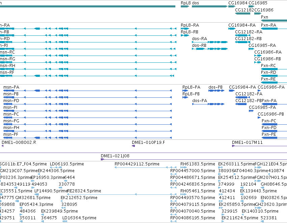This screenshot has height=223, width=287.
Task: Click EST LD06193.5prime
Action: click(x=67, y=164)
